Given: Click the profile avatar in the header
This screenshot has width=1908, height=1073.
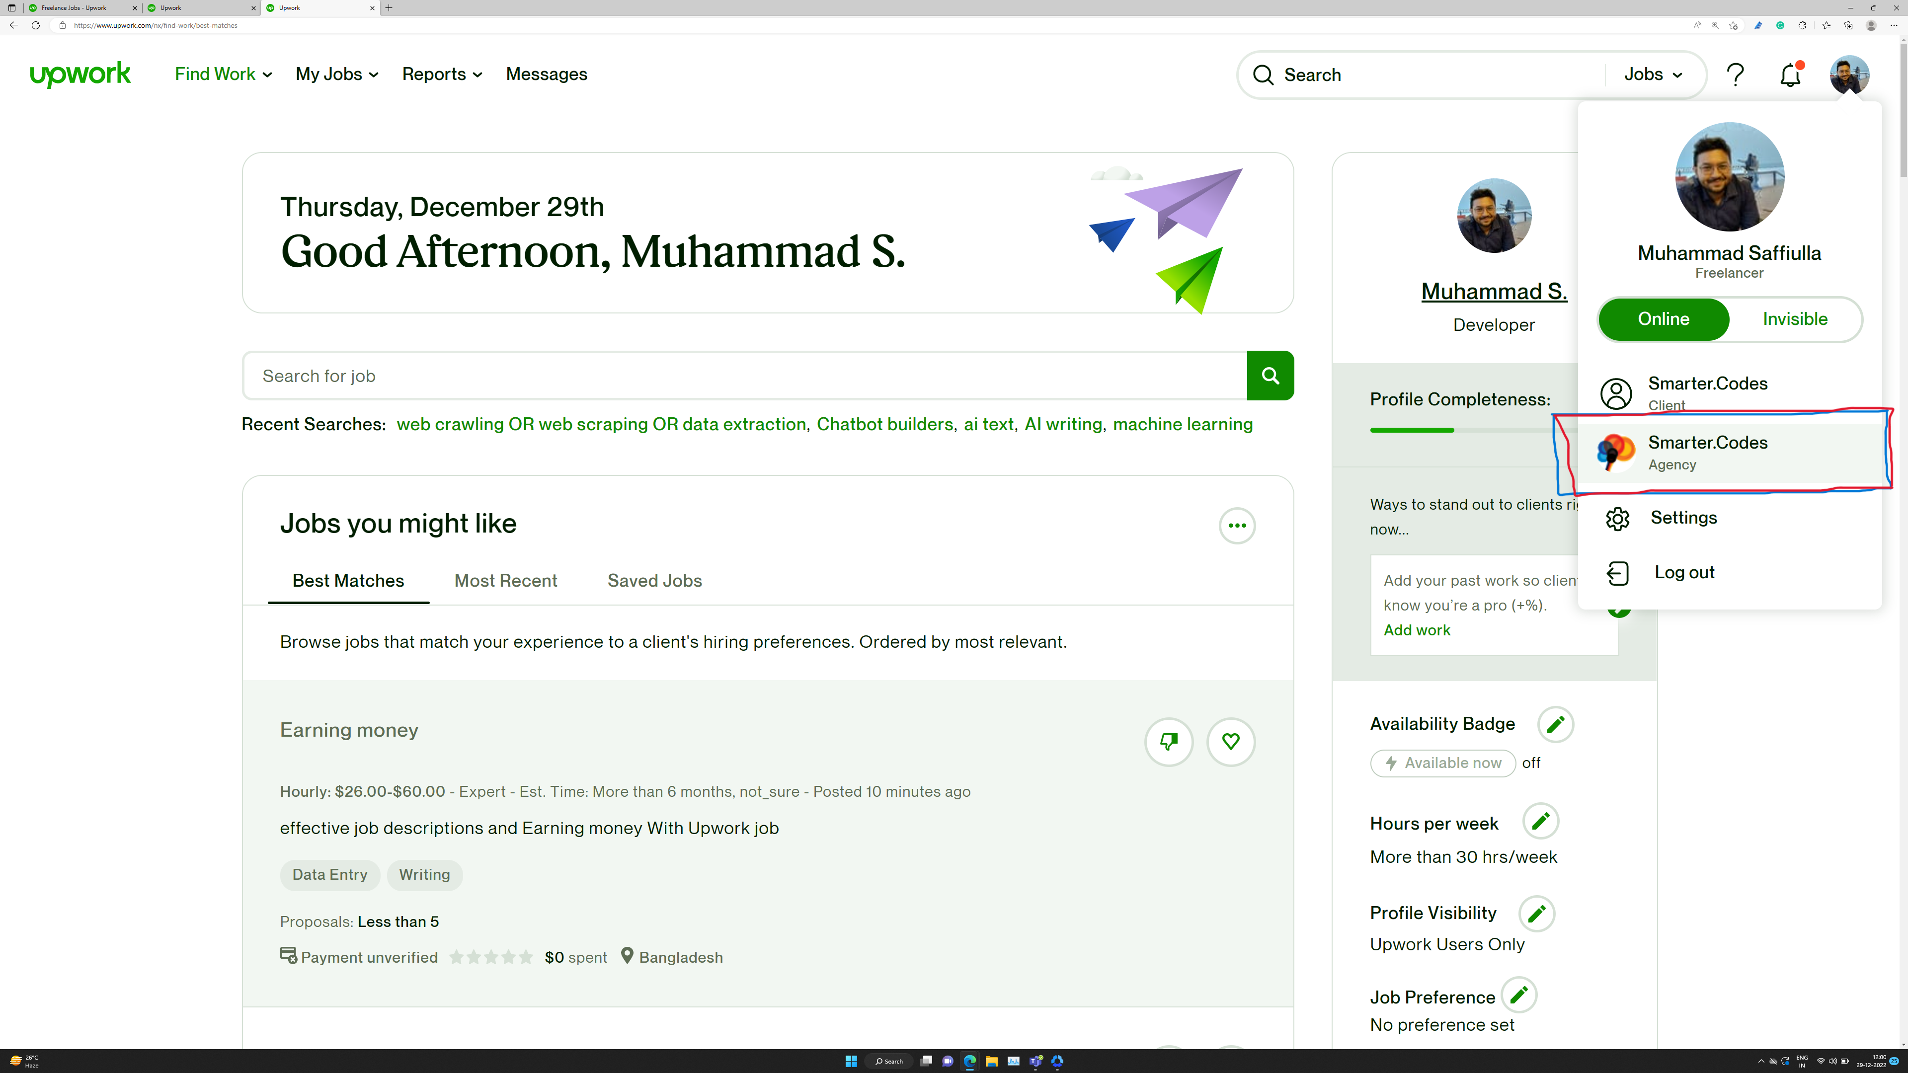Looking at the screenshot, I should (x=1849, y=75).
